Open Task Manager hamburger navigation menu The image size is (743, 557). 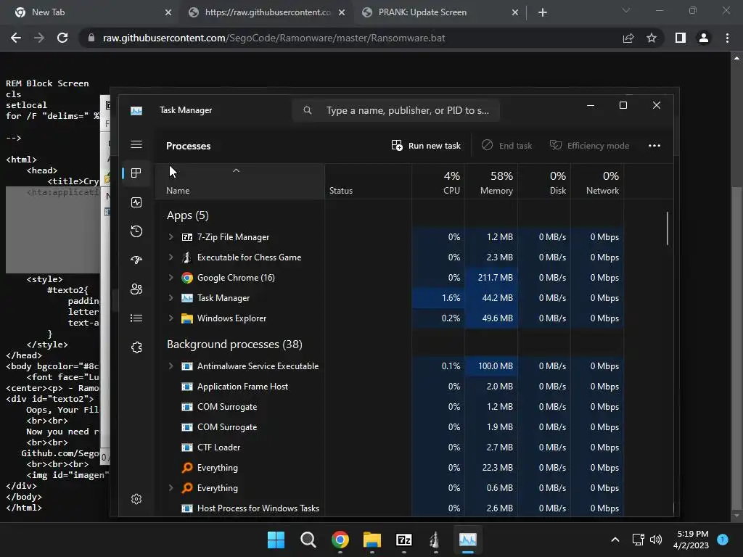(136, 144)
